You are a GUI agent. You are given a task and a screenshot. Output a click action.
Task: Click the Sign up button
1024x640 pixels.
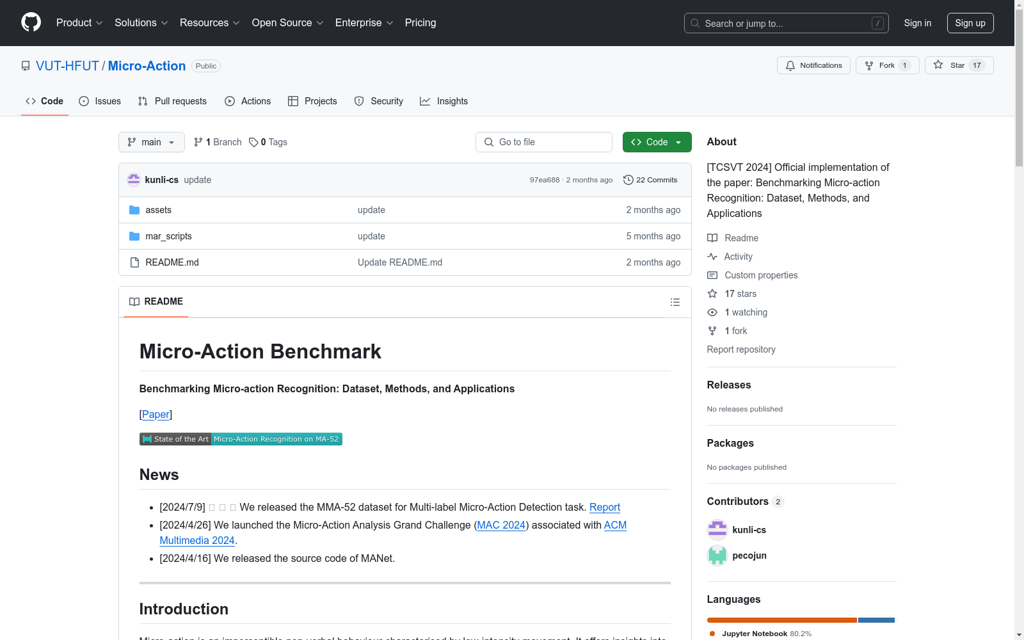coord(970,23)
